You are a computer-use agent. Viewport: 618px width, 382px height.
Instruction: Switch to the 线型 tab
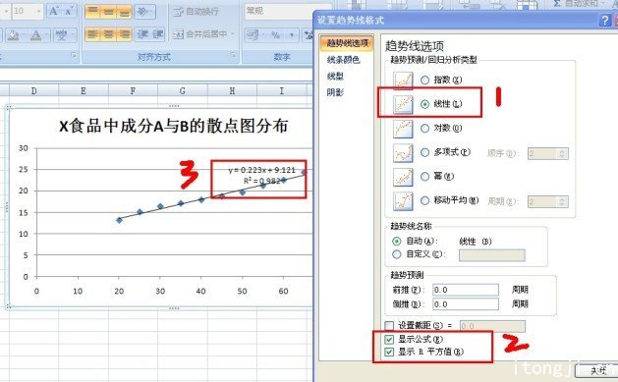[x=335, y=77]
